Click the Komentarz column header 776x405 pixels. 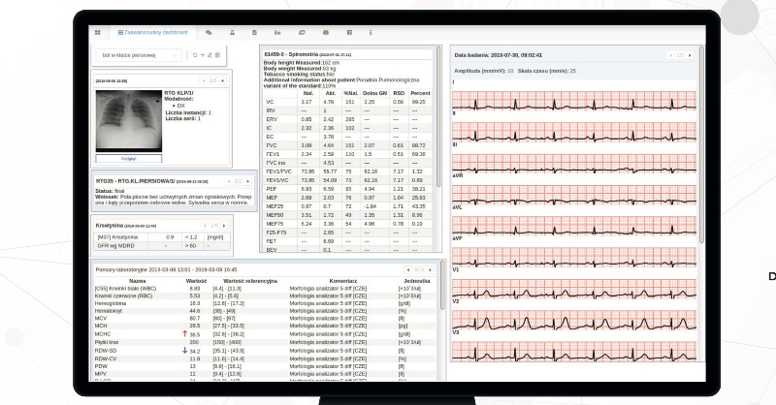[x=343, y=281]
